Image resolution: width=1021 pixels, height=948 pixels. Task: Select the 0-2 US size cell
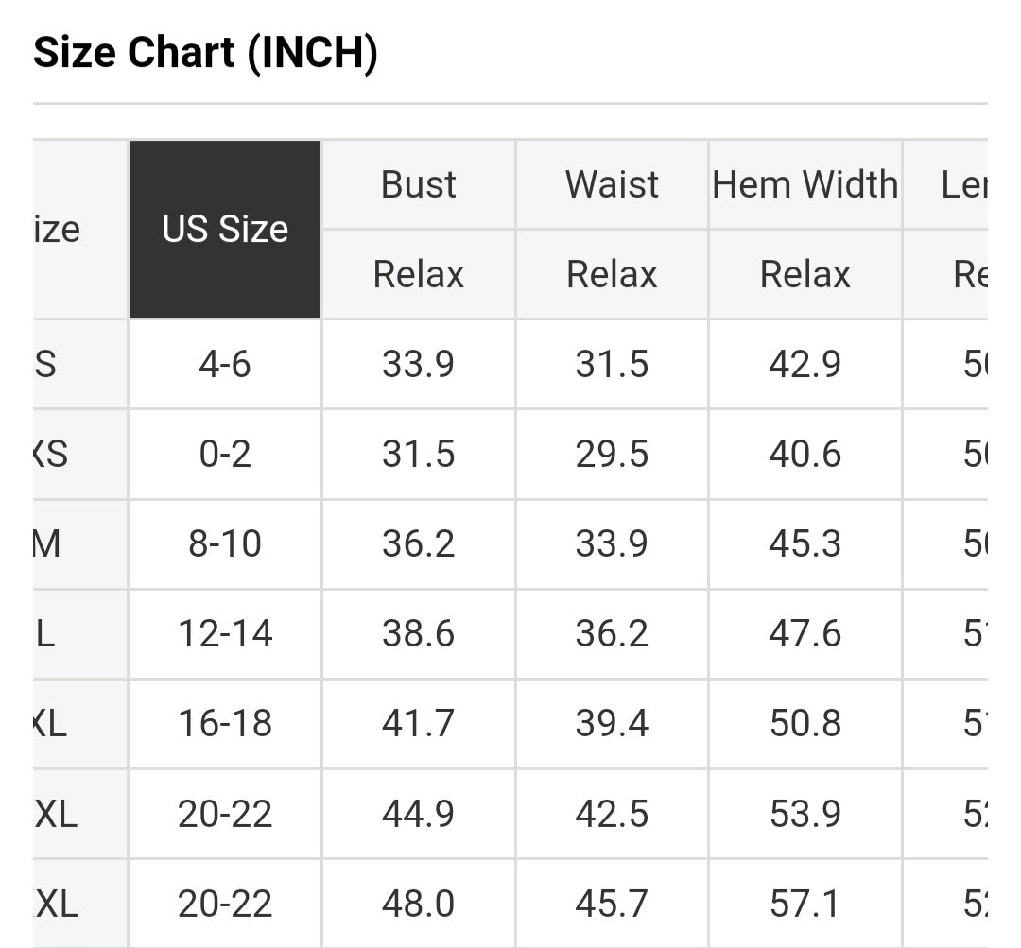pos(225,455)
